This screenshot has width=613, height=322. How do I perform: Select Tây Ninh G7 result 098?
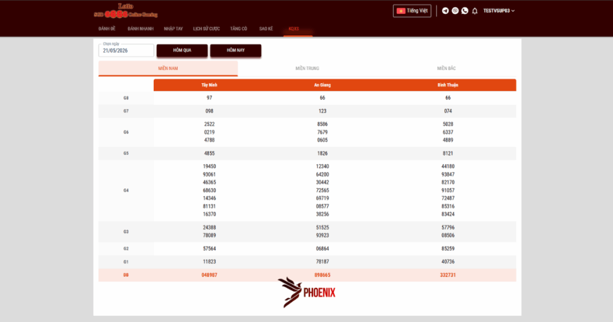(209, 111)
